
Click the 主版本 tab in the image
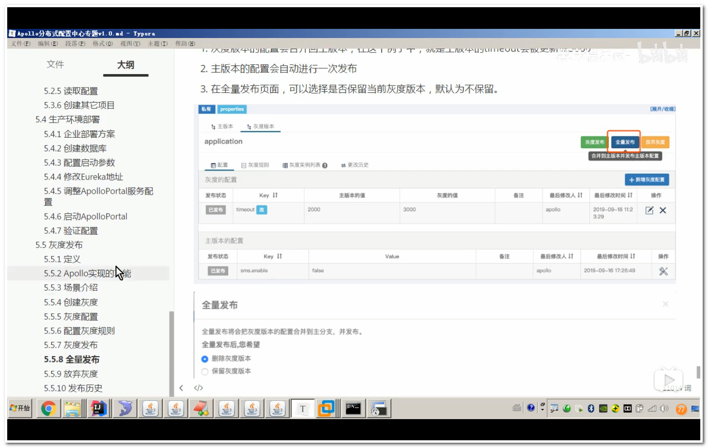coord(222,127)
